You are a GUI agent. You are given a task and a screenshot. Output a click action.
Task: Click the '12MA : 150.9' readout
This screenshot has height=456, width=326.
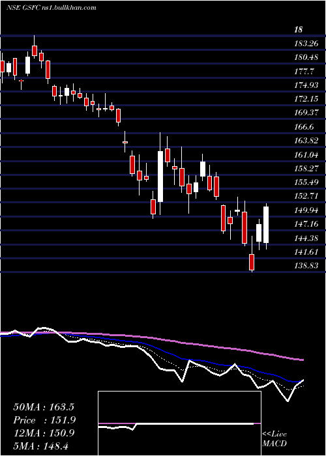pos(44,433)
